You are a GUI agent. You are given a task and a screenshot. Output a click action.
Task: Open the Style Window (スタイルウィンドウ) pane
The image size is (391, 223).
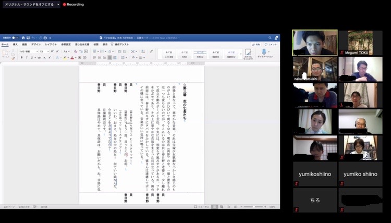pyautogui.click(x=249, y=54)
